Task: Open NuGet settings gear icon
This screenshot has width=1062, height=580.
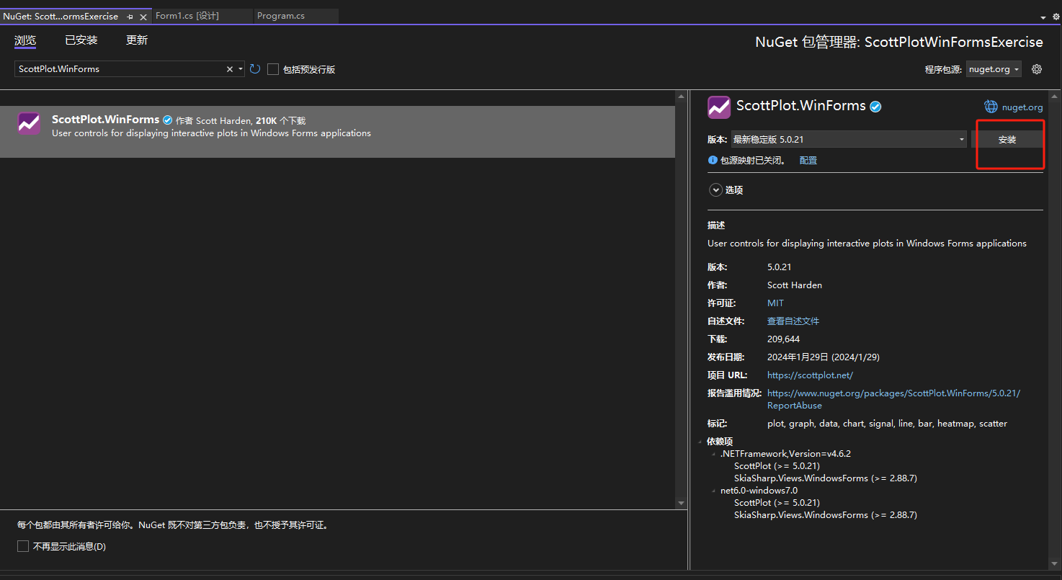Action: click(x=1037, y=69)
